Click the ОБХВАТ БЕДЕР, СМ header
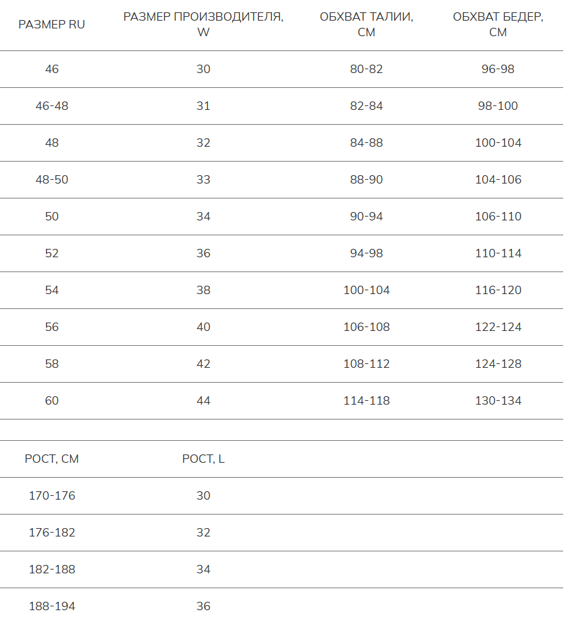Viewport: 569px width, 627px height. pyautogui.click(x=498, y=25)
